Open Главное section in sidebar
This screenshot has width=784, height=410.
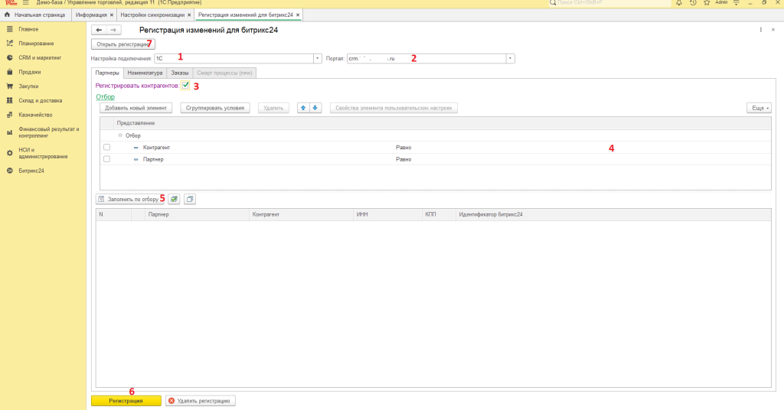(28, 30)
